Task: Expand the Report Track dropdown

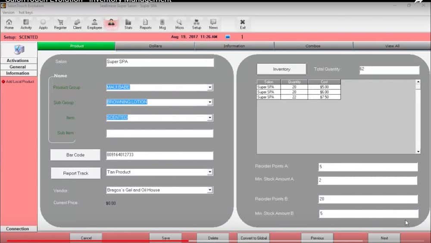Action: (210, 172)
